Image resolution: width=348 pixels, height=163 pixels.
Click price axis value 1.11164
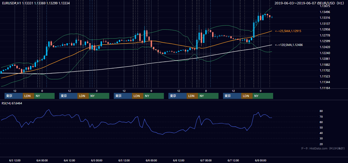tap(325, 88)
